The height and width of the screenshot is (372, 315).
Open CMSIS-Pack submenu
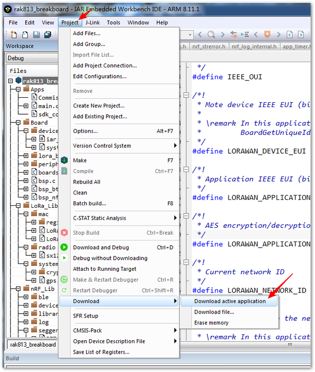pos(119,330)
